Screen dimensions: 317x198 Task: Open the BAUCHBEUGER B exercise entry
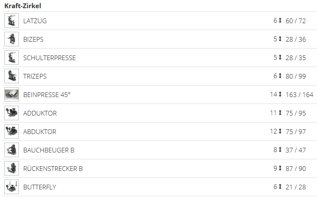coord(49,150)
